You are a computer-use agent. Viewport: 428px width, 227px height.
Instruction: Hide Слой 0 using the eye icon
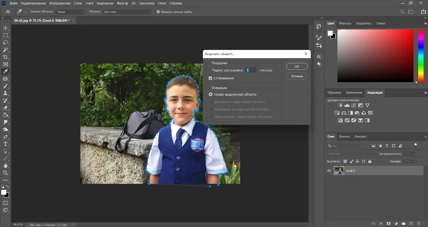point(329,171)
